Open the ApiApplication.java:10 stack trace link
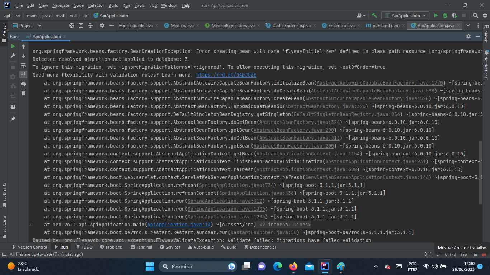 point(179,225)
